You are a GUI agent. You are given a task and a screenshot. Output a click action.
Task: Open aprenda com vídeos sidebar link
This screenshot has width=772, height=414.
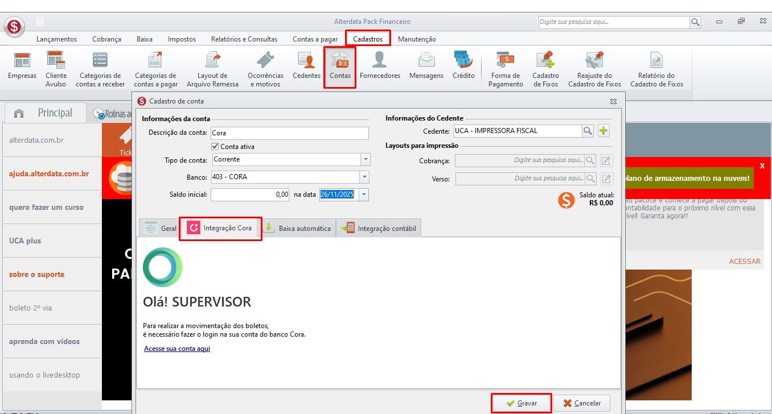53,341
